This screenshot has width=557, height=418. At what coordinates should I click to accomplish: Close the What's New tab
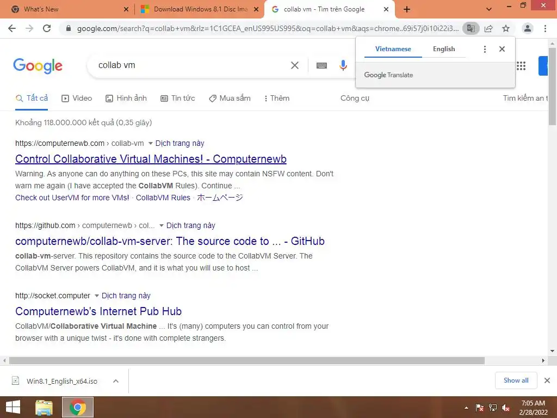click(126, 9)
